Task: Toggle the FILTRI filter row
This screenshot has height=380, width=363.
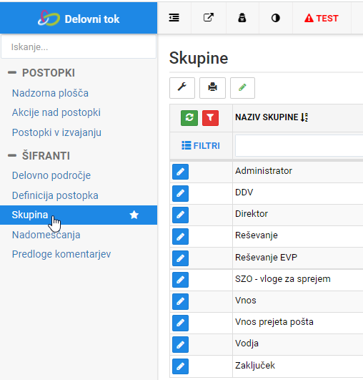Action: click(201, 146)
